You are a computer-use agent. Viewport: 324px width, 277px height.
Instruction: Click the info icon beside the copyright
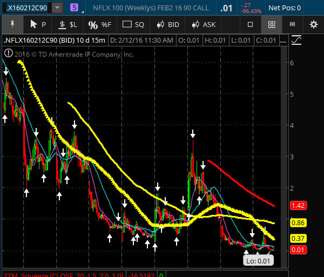pyautogui.click(x=8, y=53)
